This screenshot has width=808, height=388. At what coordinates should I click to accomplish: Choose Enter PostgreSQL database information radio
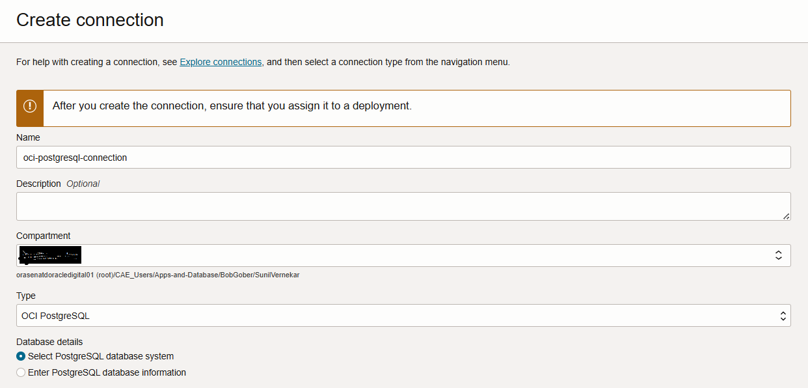pos(21,372)
